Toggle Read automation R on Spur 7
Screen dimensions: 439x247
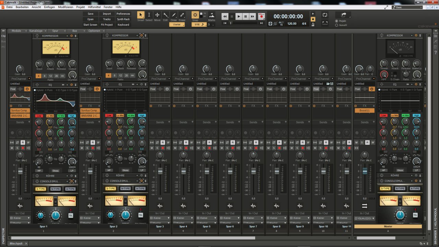click(x=256, y=142)
